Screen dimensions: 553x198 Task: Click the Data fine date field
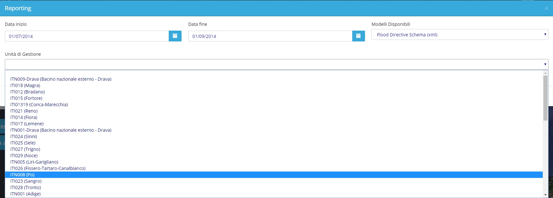pos(270,36)
